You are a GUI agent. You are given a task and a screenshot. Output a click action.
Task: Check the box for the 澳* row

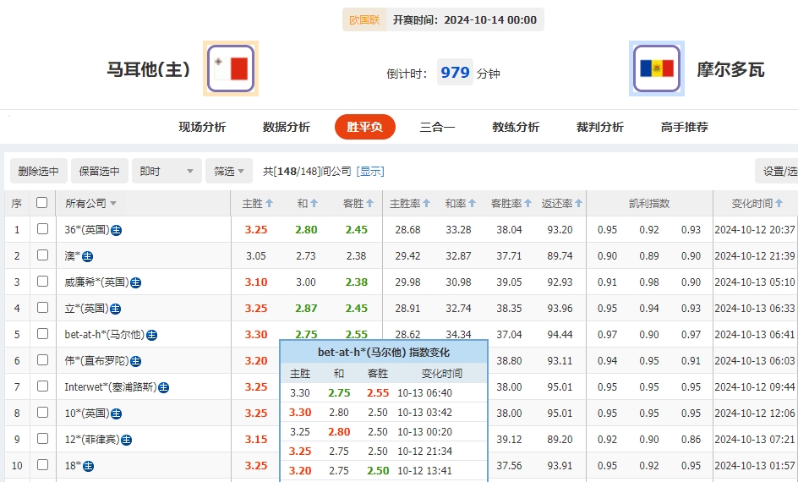[x=42, y=255]
